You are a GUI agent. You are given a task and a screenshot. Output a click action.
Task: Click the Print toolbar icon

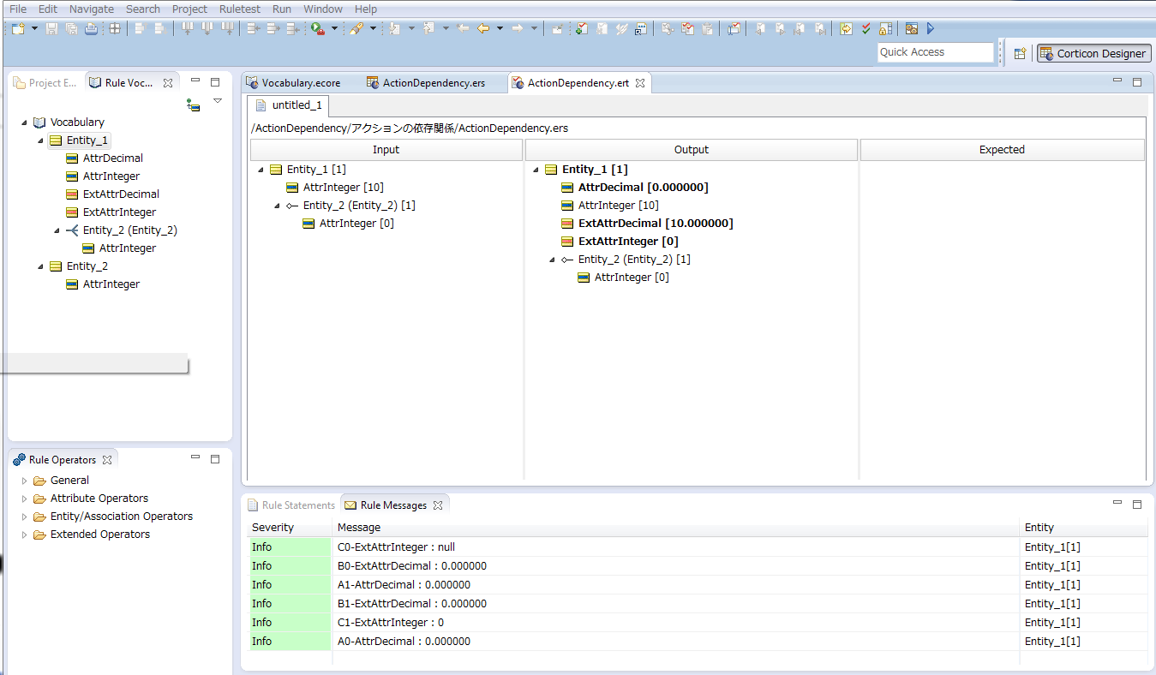click(91, 28)
